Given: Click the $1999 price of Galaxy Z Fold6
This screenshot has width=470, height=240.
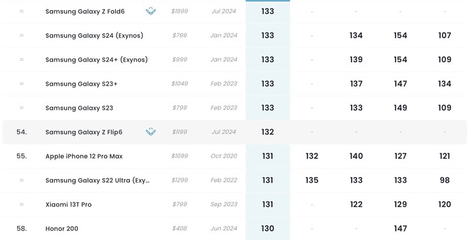Looking at the screenshot, I should tap(180, 11).
